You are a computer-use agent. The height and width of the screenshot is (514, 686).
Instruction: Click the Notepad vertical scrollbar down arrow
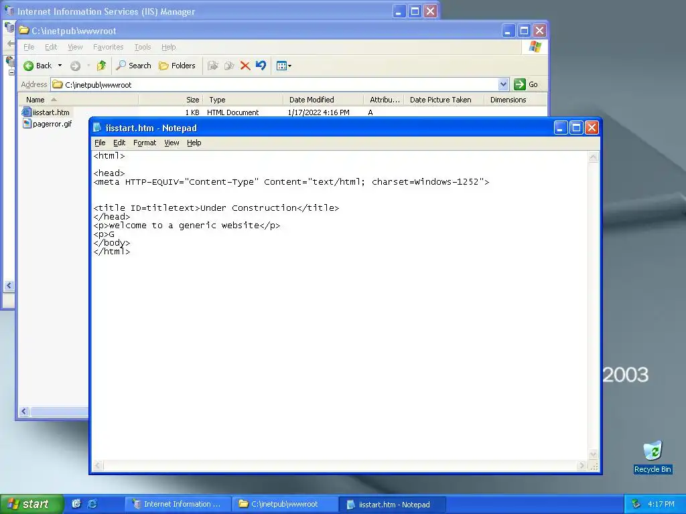pyautogui.click(x=594, y=455)
